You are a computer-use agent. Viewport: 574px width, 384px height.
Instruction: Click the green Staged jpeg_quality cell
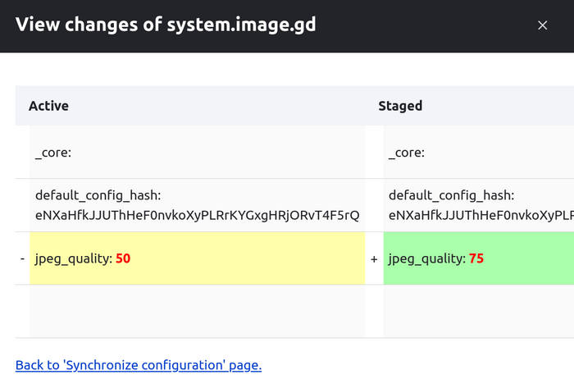click(525, 258)
